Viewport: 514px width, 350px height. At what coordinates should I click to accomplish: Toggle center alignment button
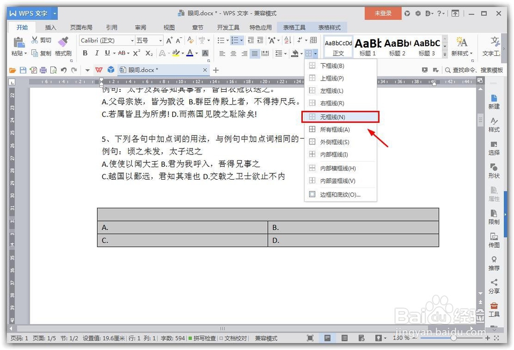(233, 53)
